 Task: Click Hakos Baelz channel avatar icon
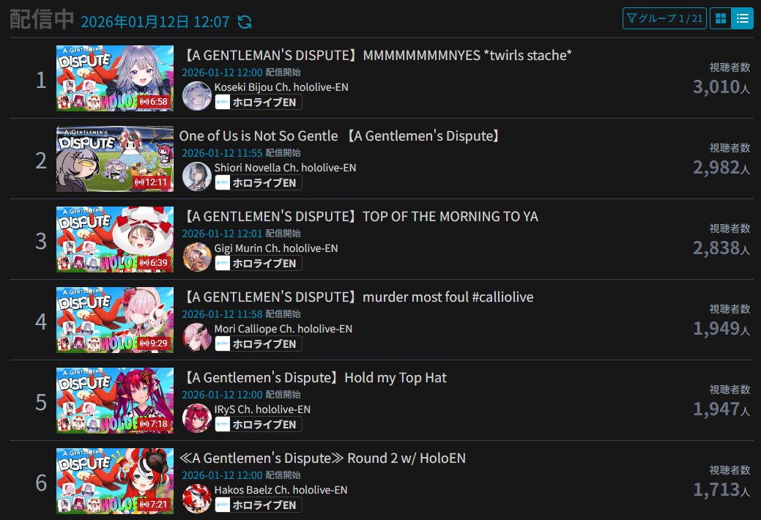[x=196, y=499]
